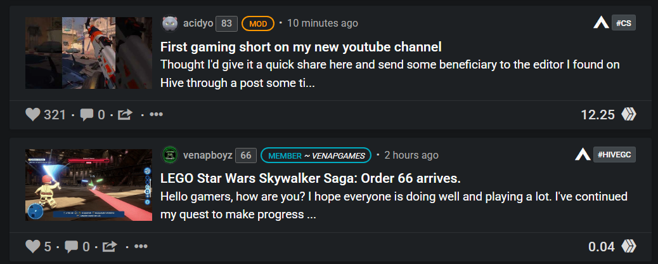Share the first gaming short post

[x=125, y=114]
